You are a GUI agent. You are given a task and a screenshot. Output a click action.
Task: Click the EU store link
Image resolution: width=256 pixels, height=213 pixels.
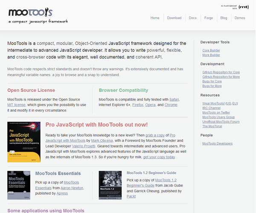point(234,104)
